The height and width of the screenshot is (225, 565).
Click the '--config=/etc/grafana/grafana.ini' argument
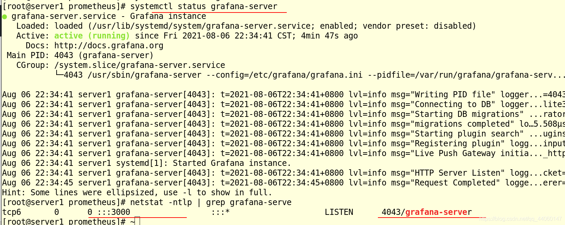point(284,75)
